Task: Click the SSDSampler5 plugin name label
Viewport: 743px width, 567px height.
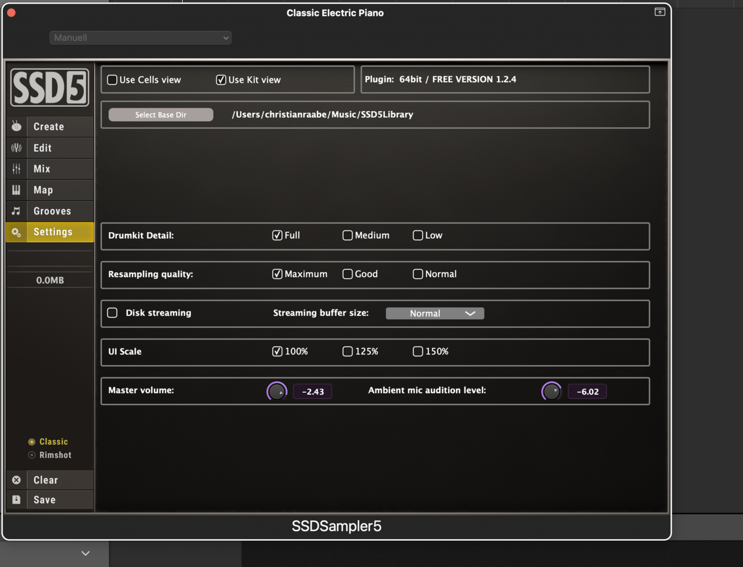Action: pos(336,526)
